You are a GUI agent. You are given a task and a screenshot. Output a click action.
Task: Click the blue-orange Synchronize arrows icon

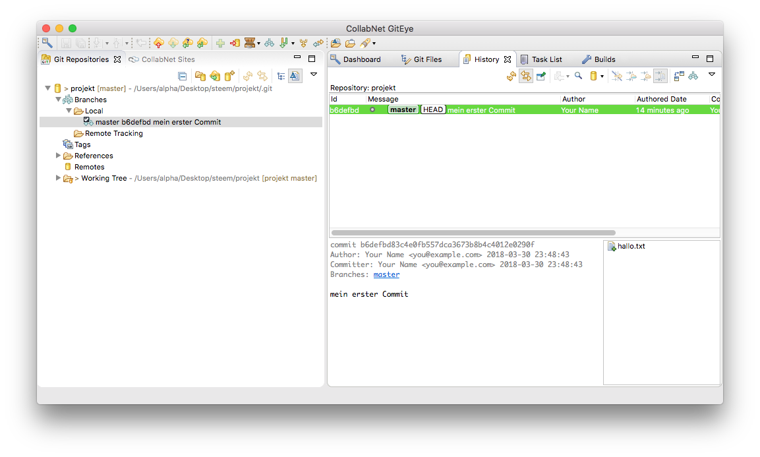pyautogui.click(x=318, y=43)
